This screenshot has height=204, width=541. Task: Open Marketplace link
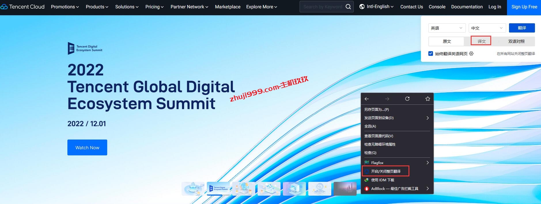coord(228,7)
